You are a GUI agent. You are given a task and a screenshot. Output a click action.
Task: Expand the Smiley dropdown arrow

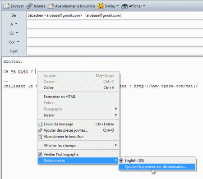[x=118, y=6]
